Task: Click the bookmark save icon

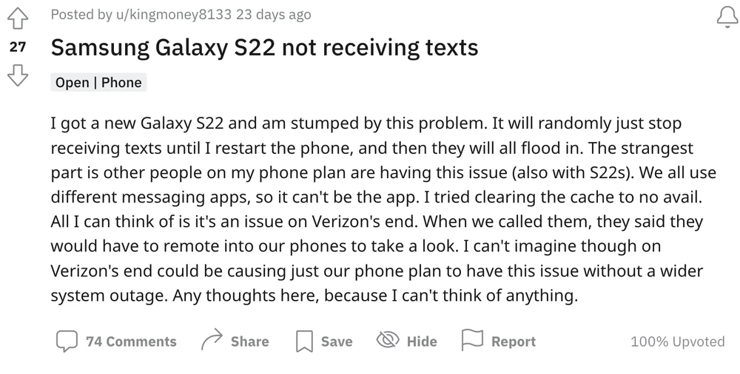Action: 303,341
